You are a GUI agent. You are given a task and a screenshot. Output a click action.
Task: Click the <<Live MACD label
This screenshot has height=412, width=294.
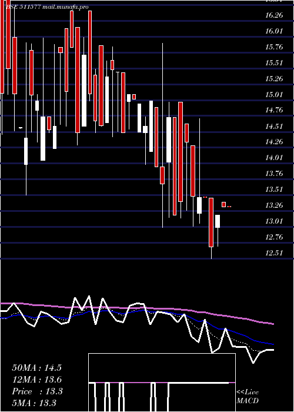[x=248, y=397]
